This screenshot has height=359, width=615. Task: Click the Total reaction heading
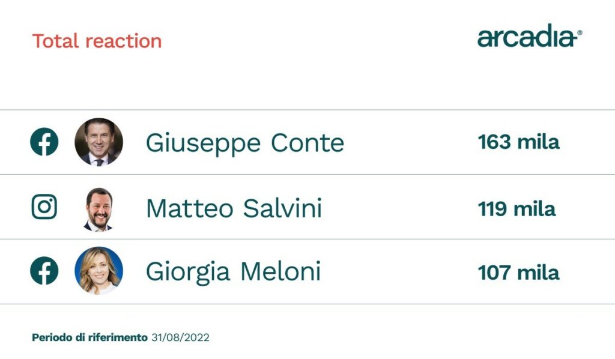tap(97, 41)
